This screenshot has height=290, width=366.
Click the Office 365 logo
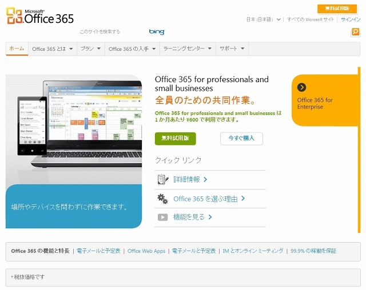click(40, 16)
